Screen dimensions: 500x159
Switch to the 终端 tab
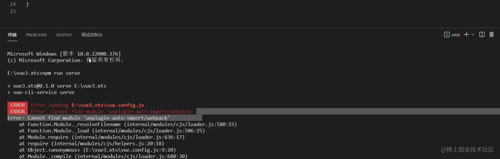pyautogui.click(x=12, y=35)
